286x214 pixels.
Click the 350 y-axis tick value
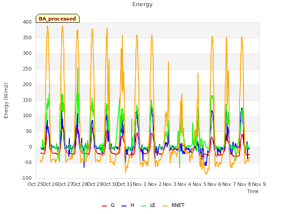click(27, 37)
